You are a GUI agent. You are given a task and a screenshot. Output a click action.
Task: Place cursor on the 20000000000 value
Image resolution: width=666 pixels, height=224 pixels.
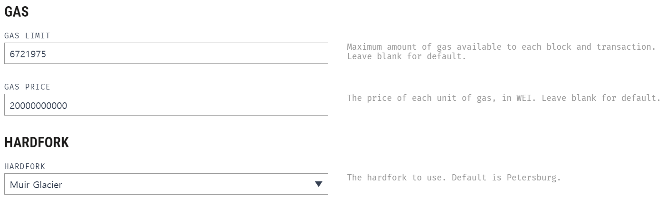pyautogui.click(x=38, y=106)
